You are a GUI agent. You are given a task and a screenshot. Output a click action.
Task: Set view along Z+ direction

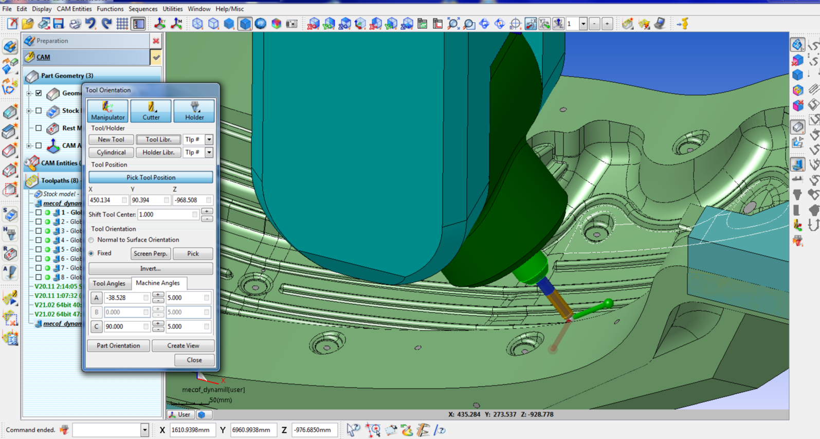coord(344,24)
